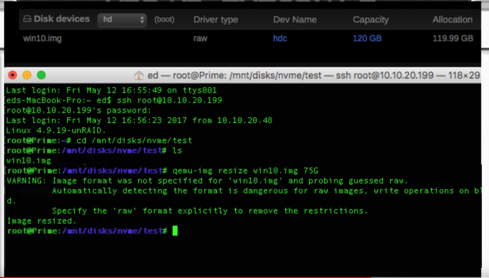Click the 119.99 GB allocation value

[x=453, y=38]
